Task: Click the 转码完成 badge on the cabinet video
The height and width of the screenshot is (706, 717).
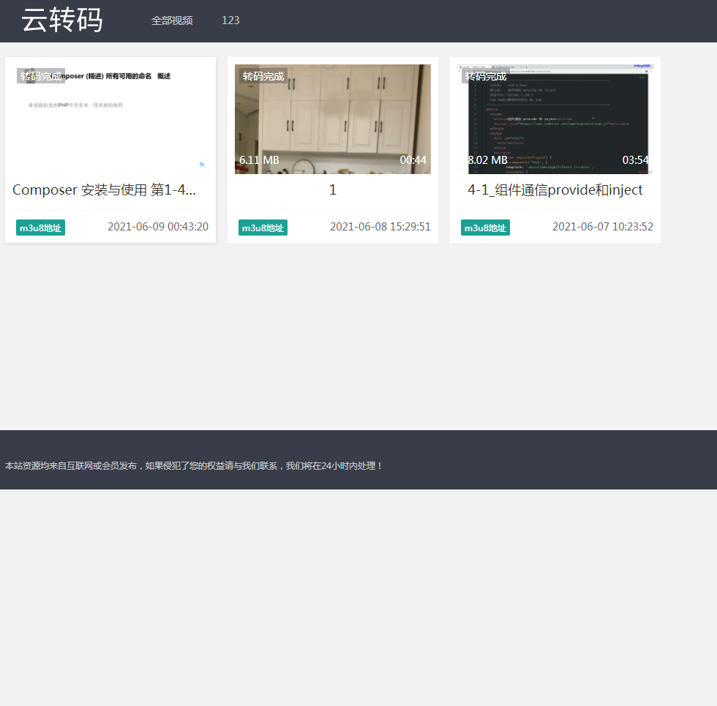Action: [x=263, y=76]
